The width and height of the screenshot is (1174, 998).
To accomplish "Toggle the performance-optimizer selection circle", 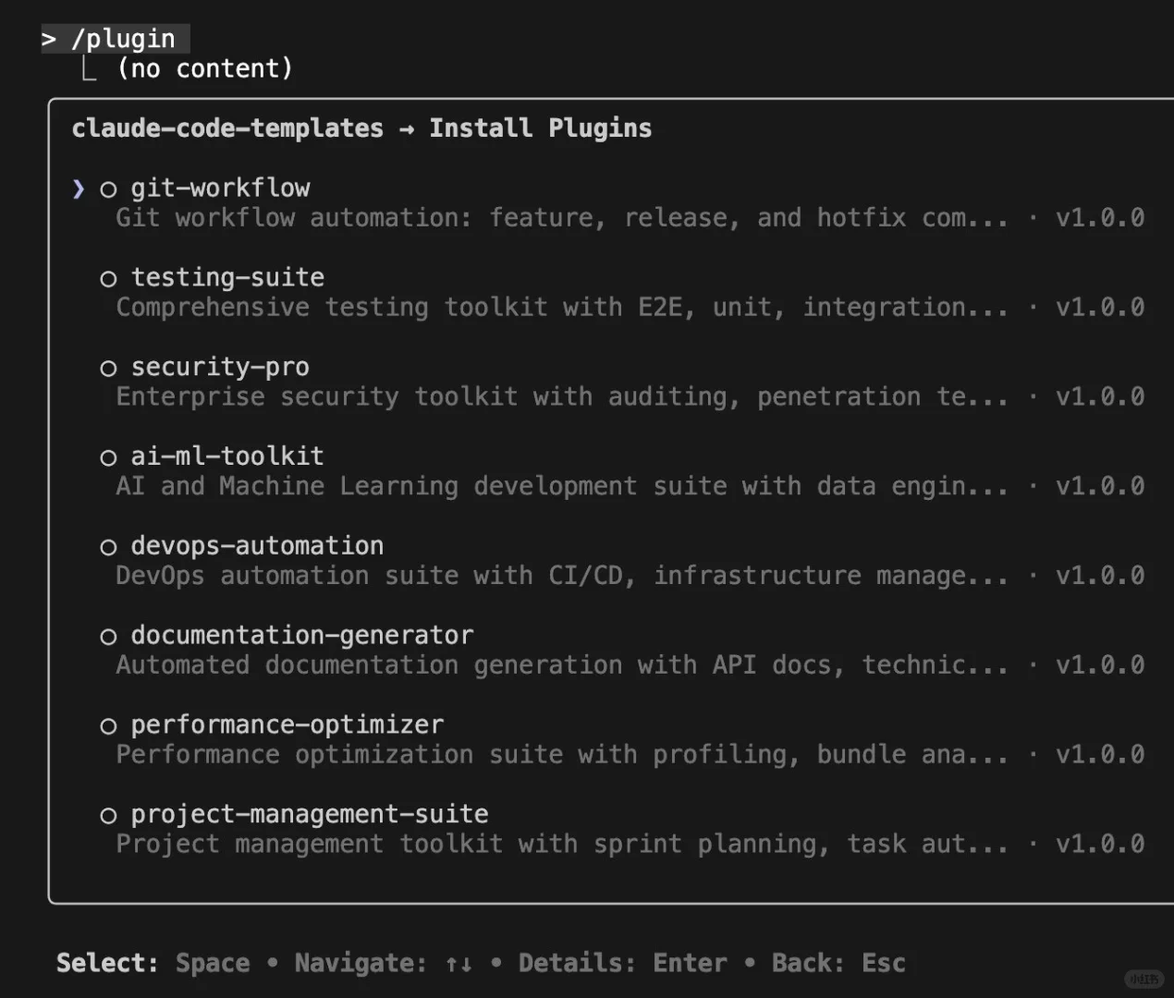I will (x=108, y=726).
